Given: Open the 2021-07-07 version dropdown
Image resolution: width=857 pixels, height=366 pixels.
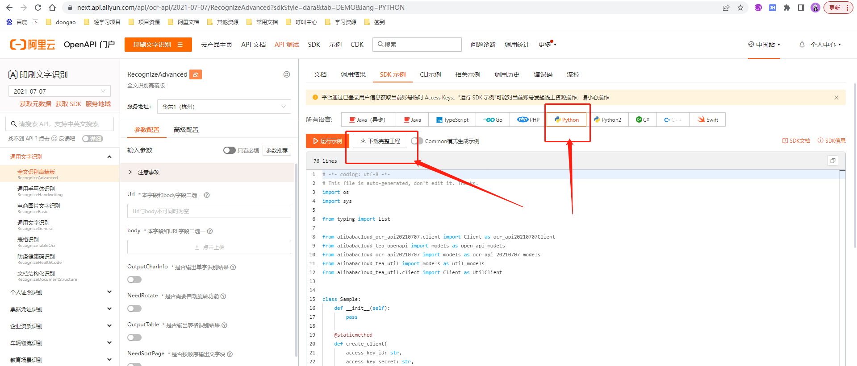Looking at the screenshot, I should [59, 91].
